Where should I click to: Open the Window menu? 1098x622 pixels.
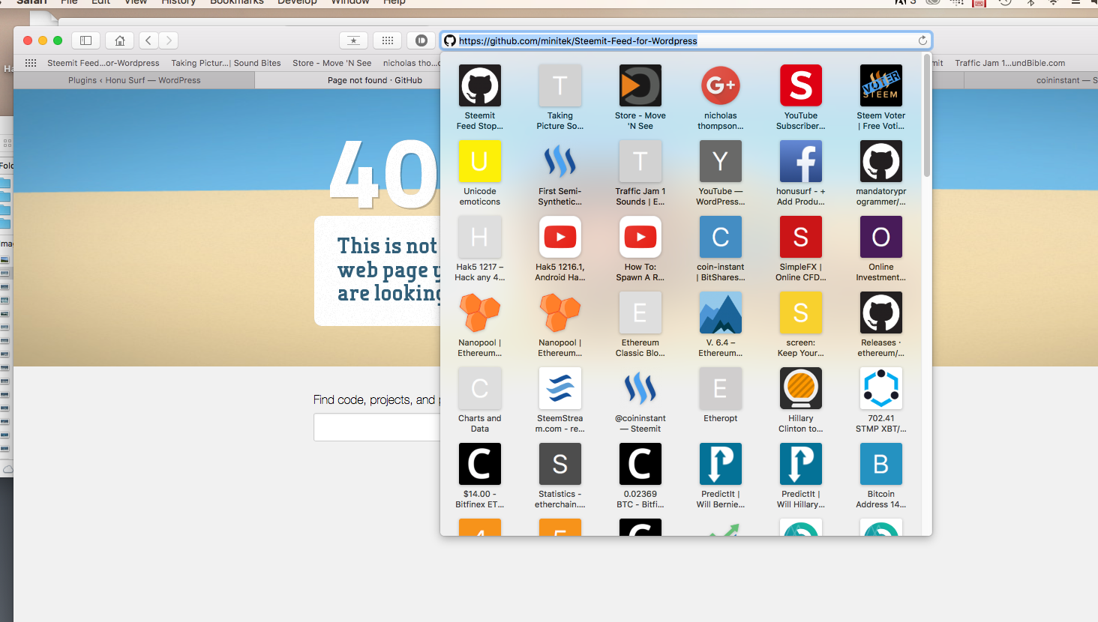[350, 2]
